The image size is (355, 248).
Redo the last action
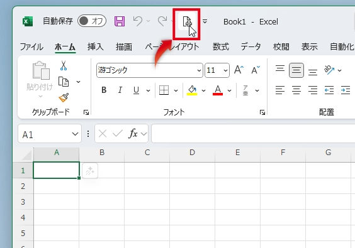click(x=162, y=21)
